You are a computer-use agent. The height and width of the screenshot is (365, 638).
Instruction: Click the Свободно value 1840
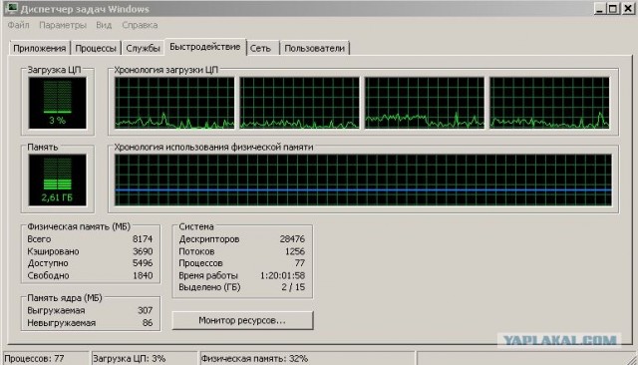point(143,275)
